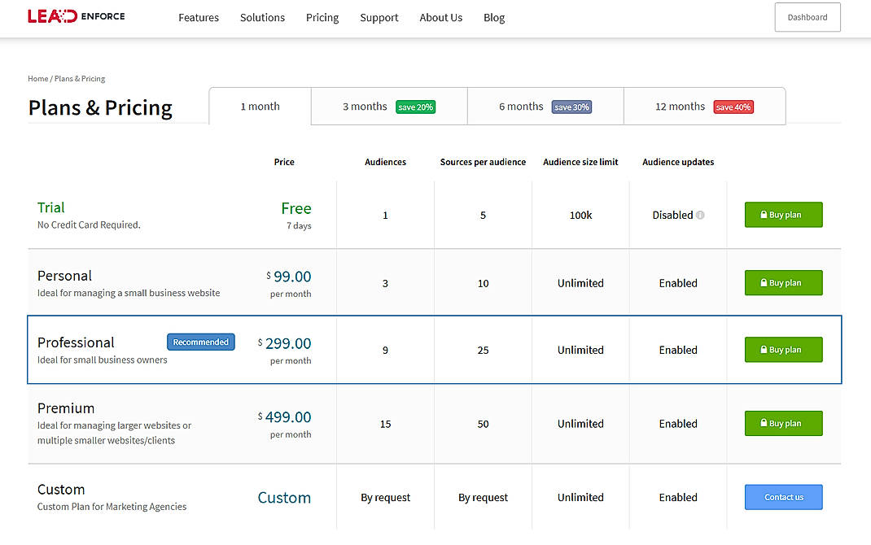This screenshot has width=871, height=545.
Task: Click Home in the breadcrumb
Action: tap(37, 78)
